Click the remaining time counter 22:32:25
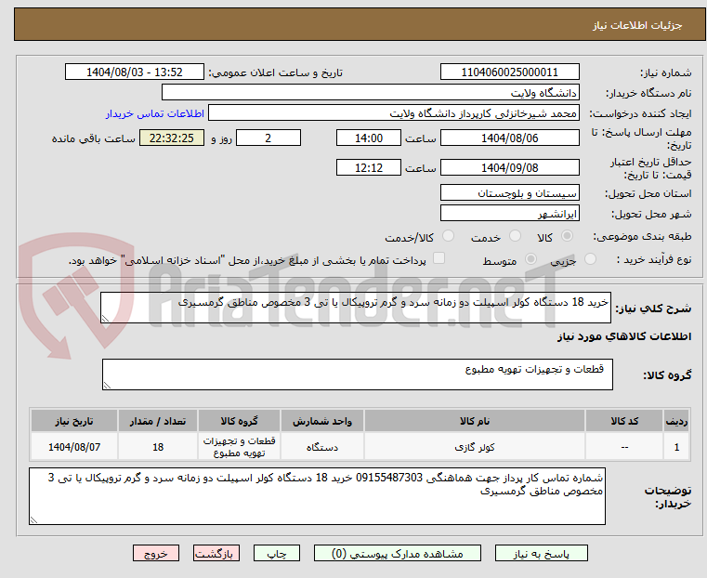 tap(172, 138)
